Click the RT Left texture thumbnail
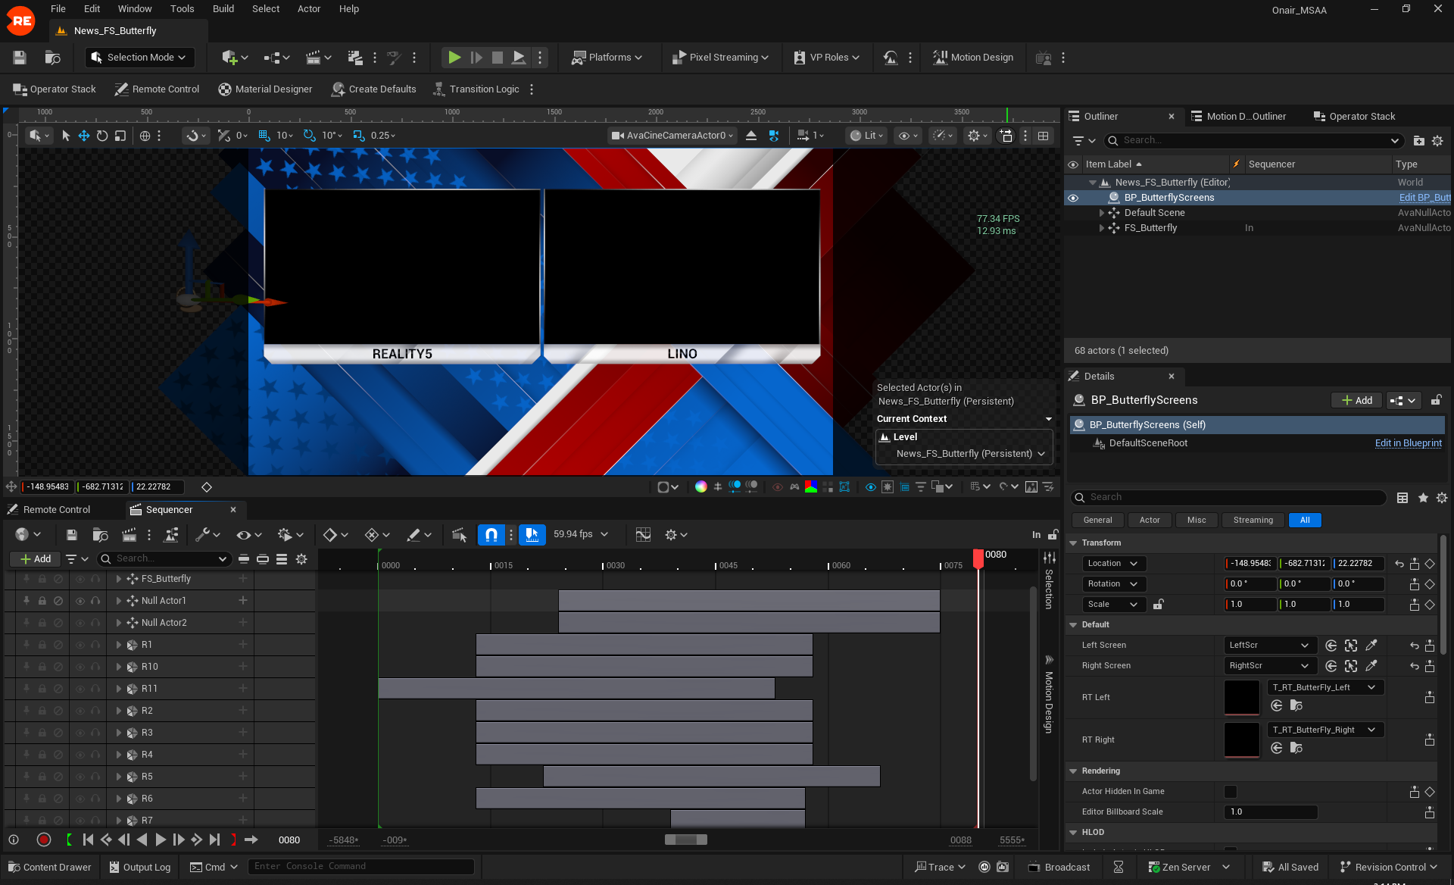This screenshot has height=885, width=1454. pyautogui.click(x=1242, y=698)
